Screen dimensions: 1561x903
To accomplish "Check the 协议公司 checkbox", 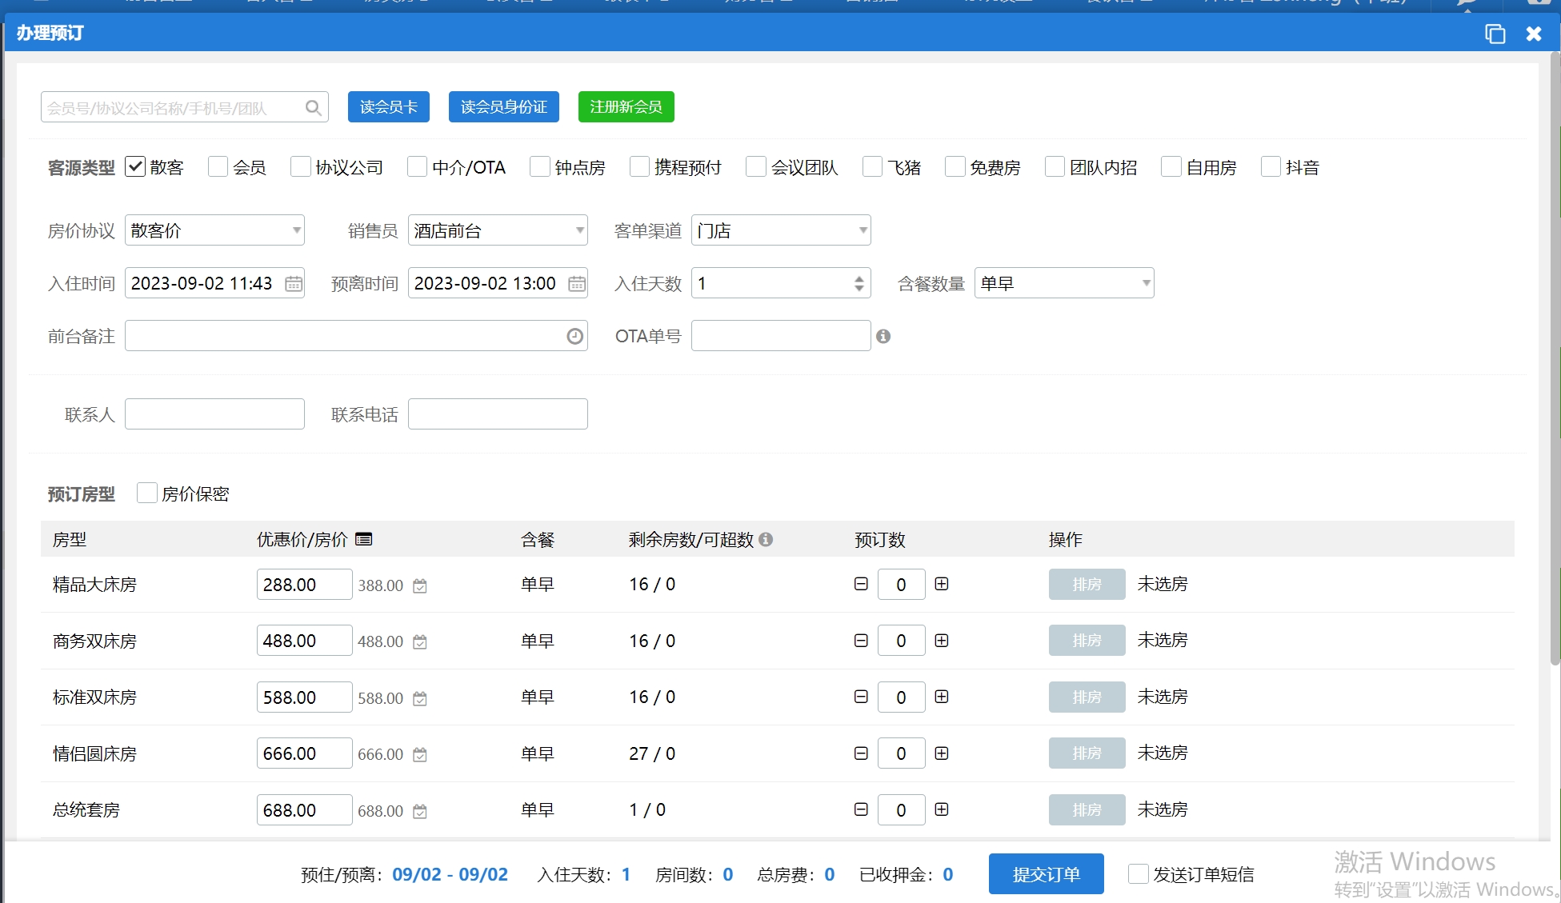I will (300, 166).
